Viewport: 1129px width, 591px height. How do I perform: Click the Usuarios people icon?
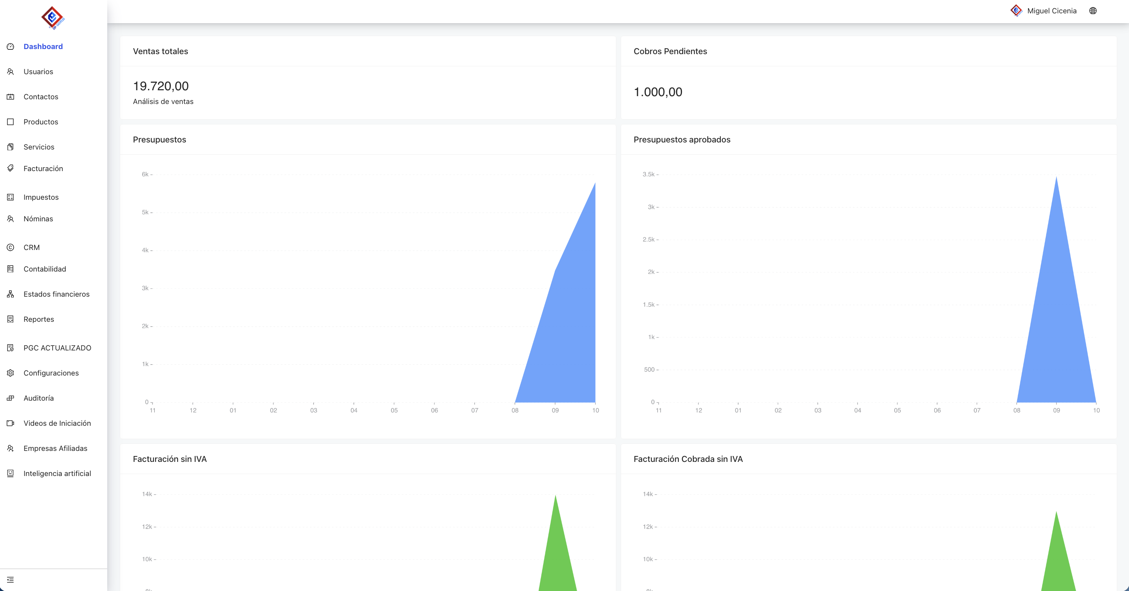[11, 71]
